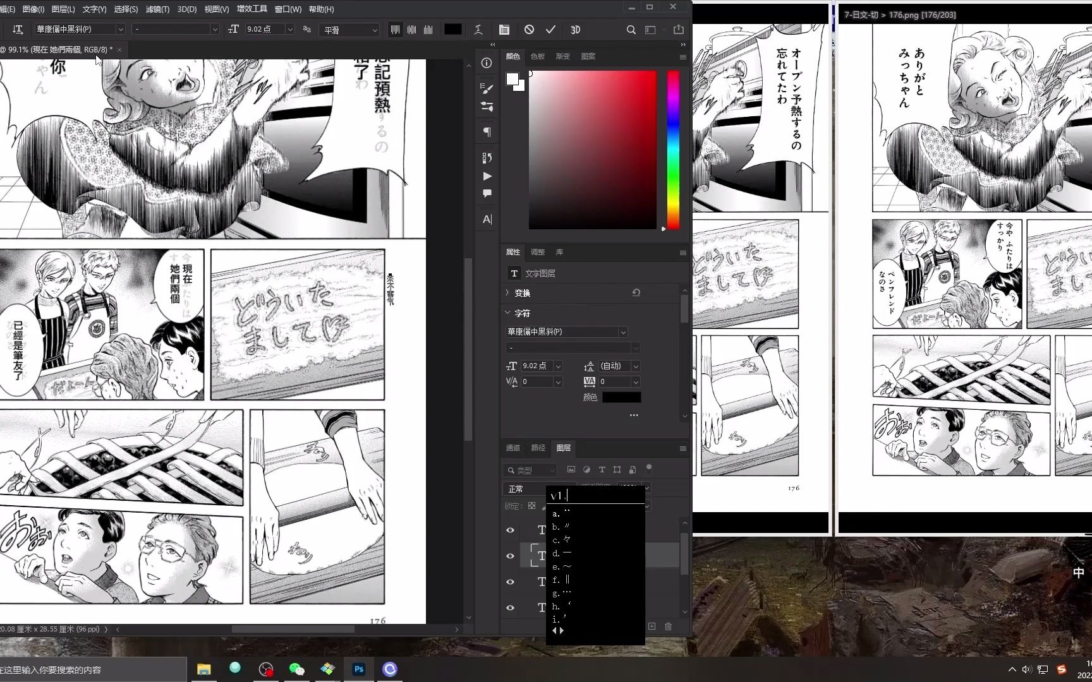The image size is (1092, 682).
Task: Toggle character and paragraph panels icon
Action: [504, 30]
